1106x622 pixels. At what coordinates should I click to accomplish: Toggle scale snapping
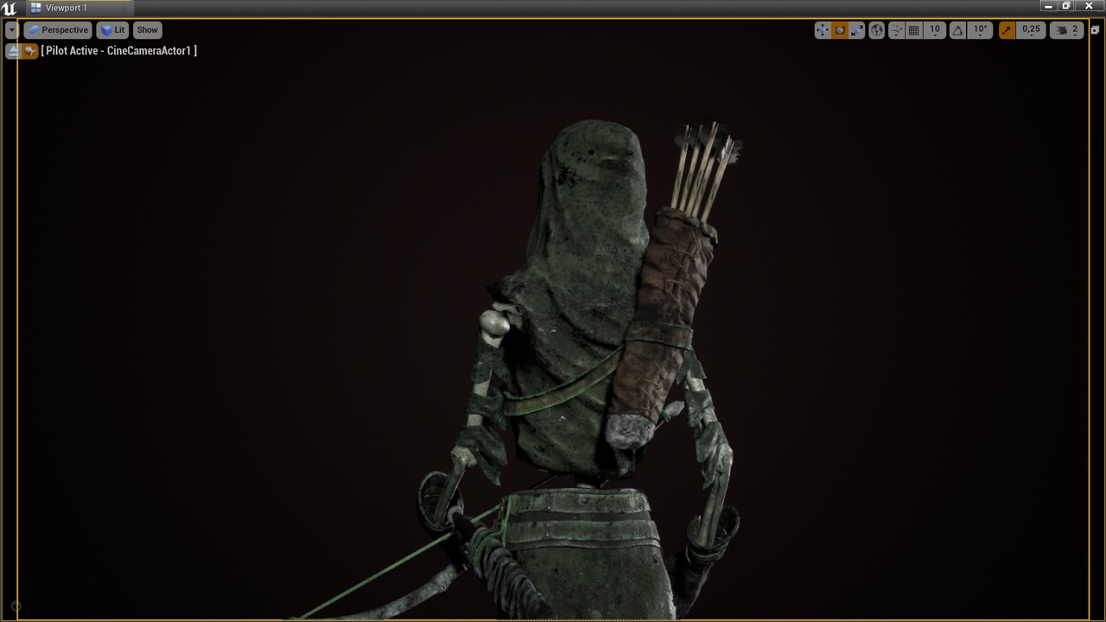point(1007,30)
